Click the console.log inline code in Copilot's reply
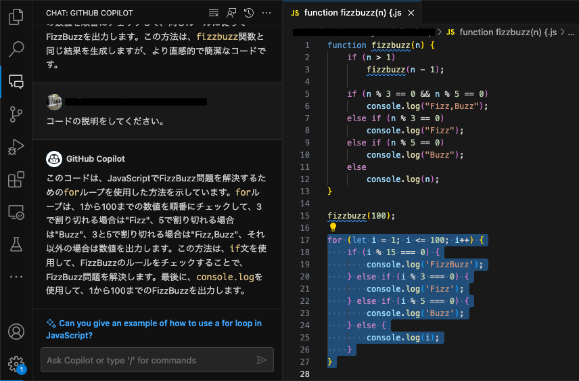Screen dimensions: 579x381 pos(225,277)
